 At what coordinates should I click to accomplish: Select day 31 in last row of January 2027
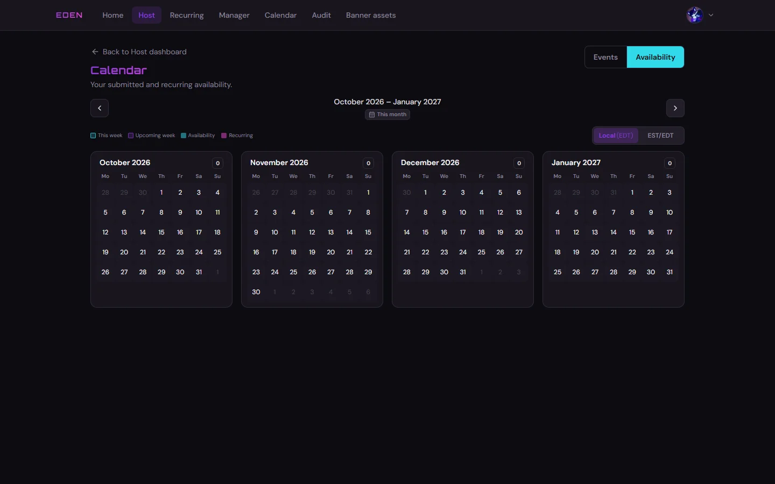(670, 272)
